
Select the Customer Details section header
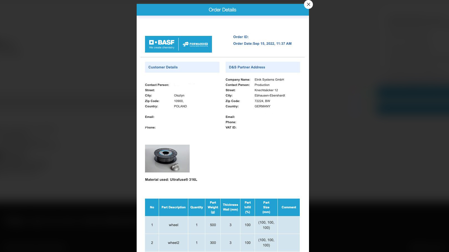[x=163, y=67]
